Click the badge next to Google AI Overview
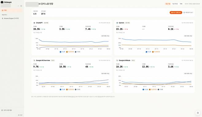 click(x=53, y=60)
